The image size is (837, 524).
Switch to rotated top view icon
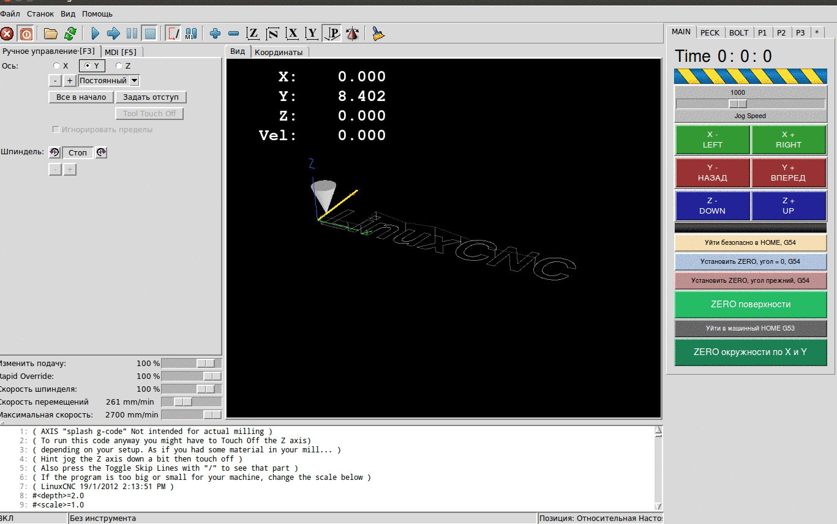[272, 34]
